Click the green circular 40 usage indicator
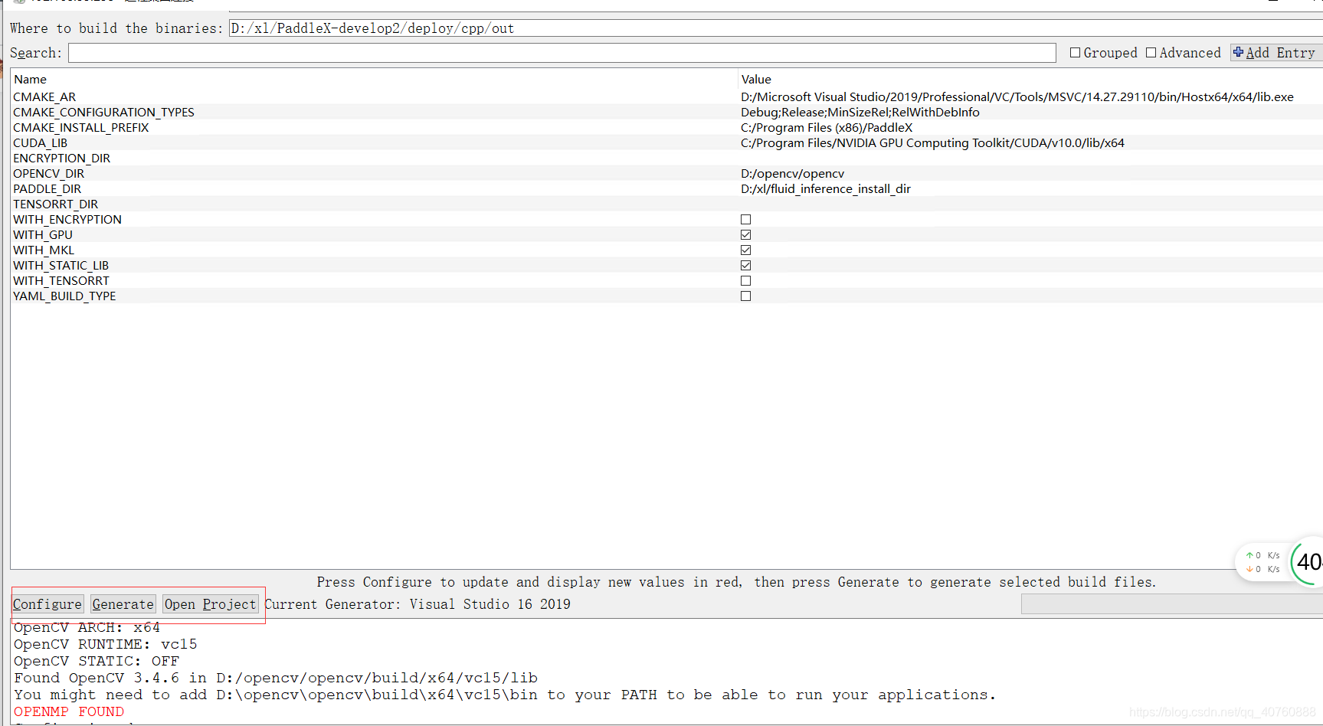The height and width of the screenshot is (726, 1323). pos(1308,562)
